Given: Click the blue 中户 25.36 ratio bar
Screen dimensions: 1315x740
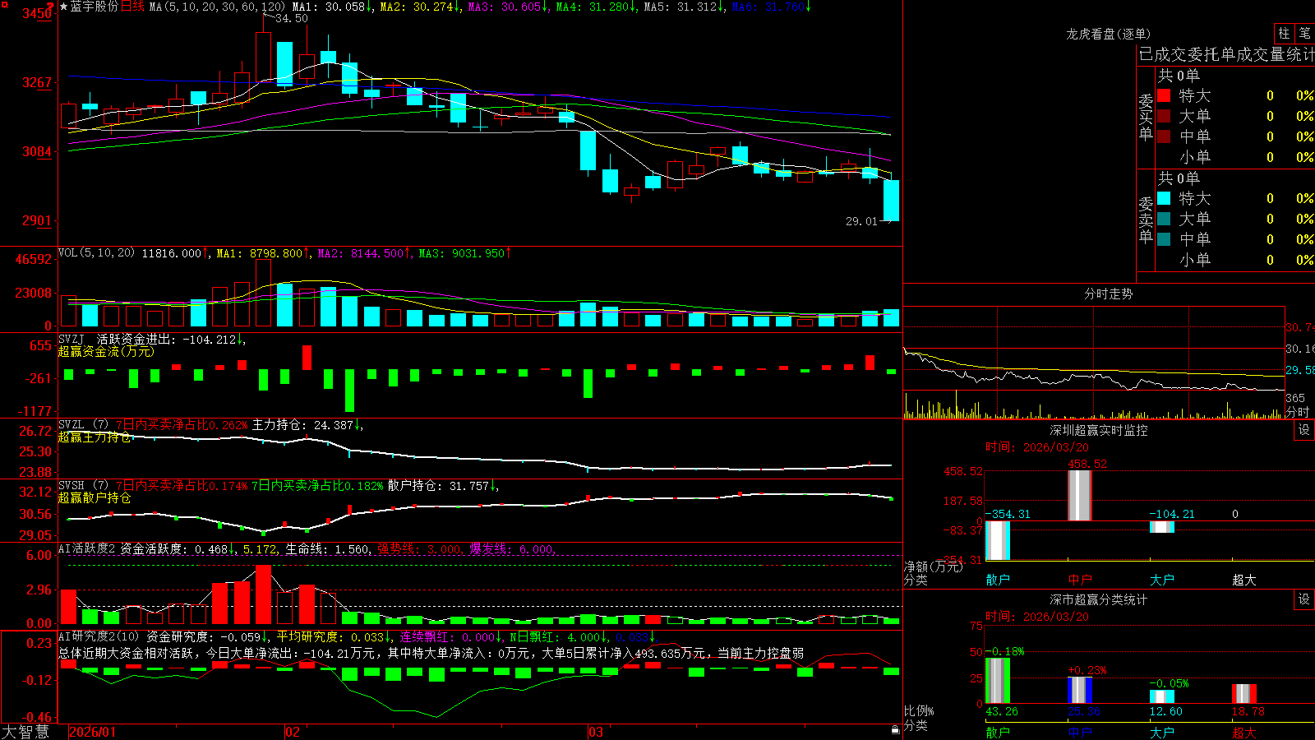Looking at the screenshot, I should pos(1080,690).
